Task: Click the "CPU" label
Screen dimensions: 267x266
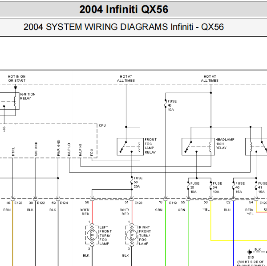Action: [x=102, y=125]
